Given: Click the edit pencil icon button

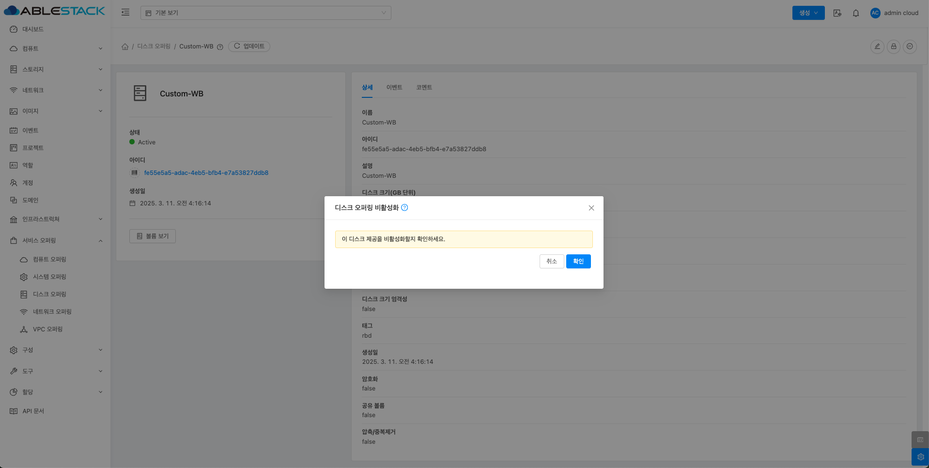Looking at the screenshot, I should click(877, 47).
